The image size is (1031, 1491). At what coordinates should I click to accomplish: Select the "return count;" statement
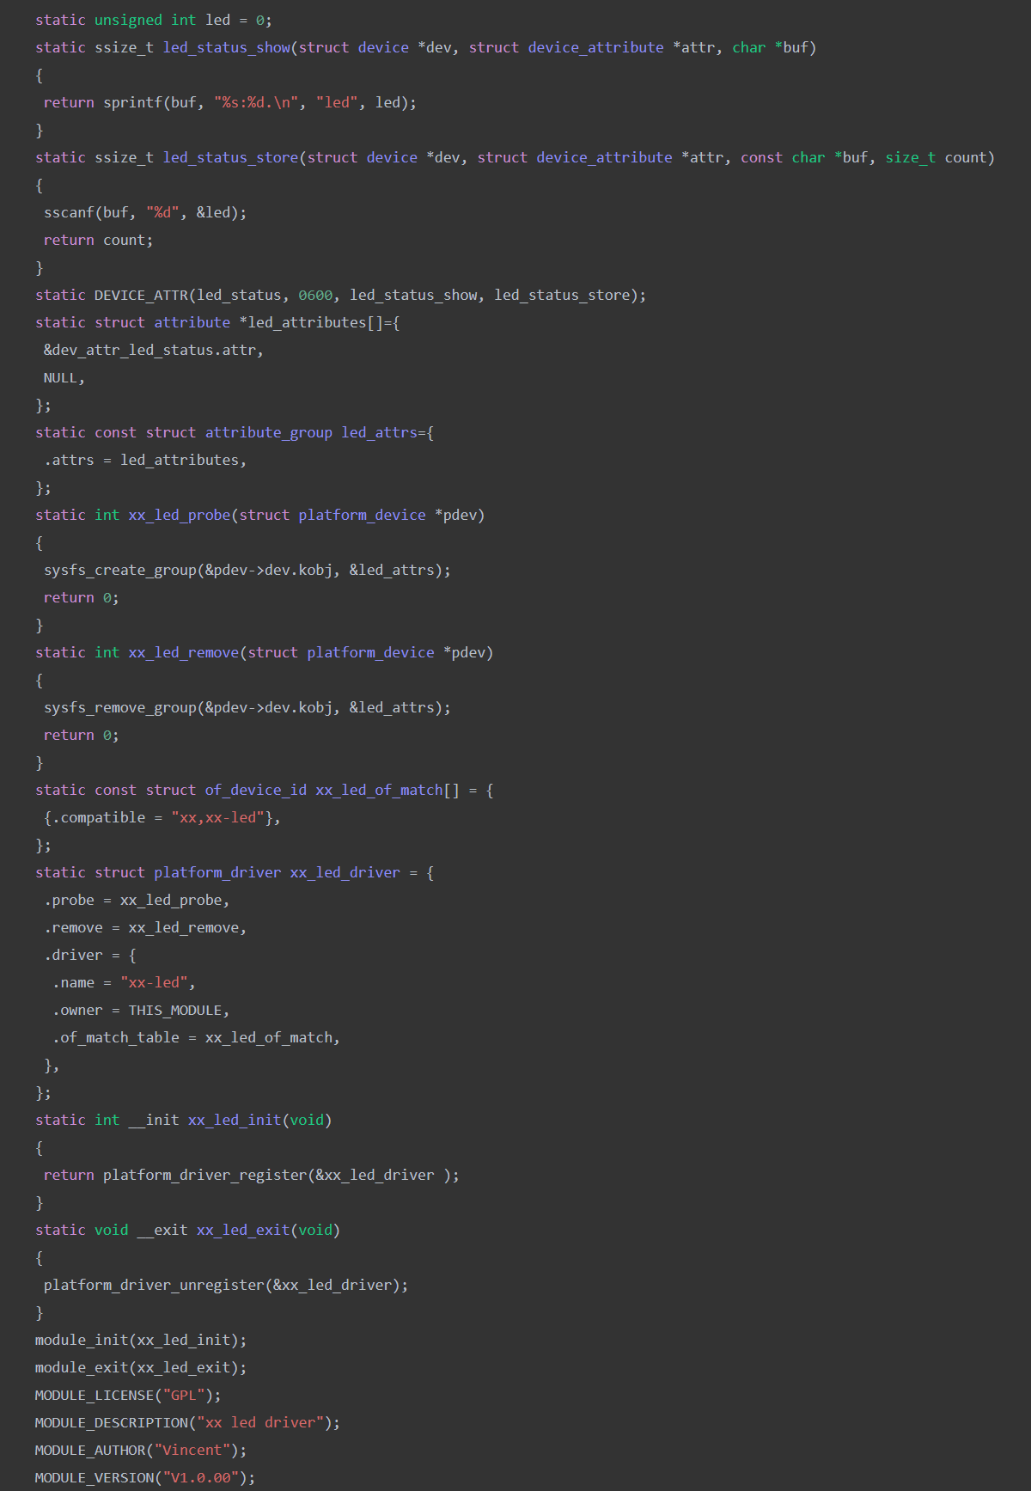[x=98, y=240]
